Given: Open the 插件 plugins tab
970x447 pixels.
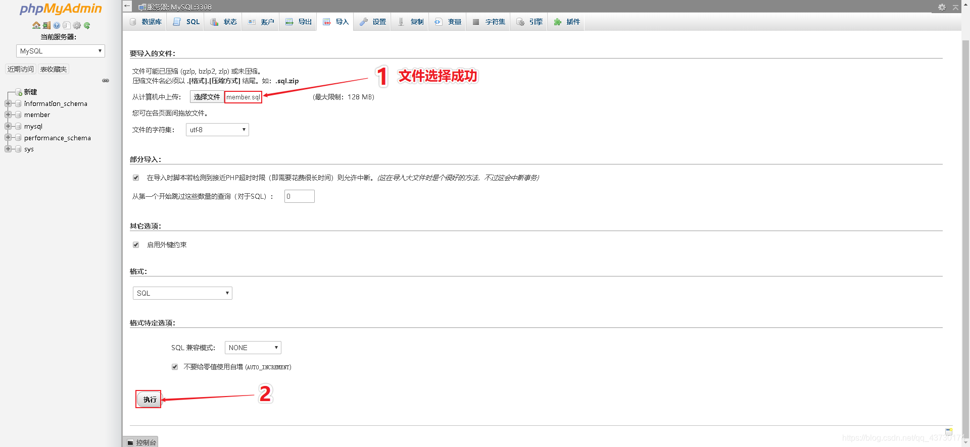Looking at the screenshot, I should click(566, 22).
